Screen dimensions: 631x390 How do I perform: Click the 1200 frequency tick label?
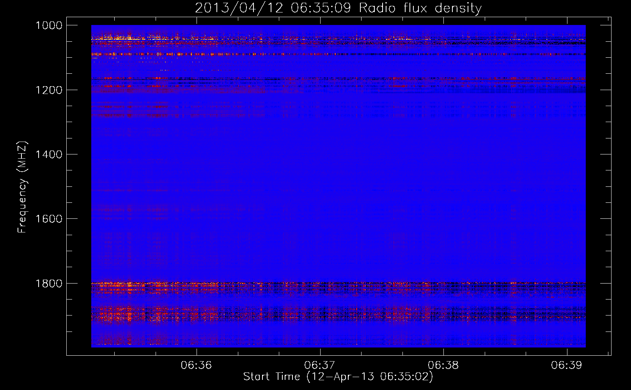(x=49, y=90)
